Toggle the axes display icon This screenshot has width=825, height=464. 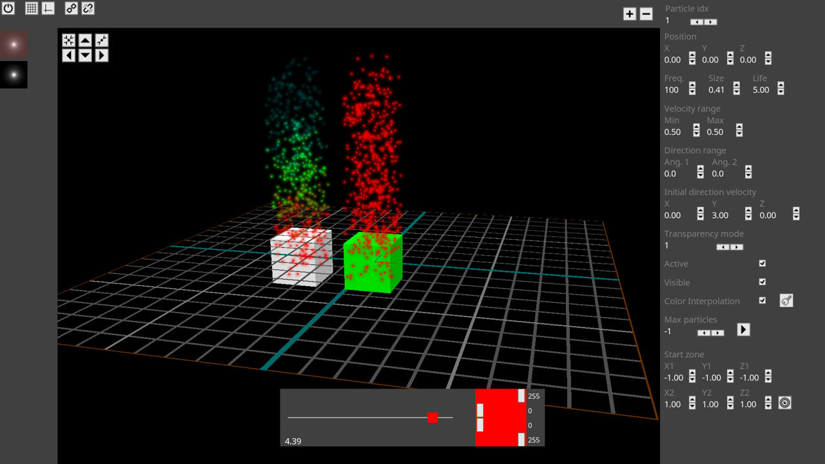pyautogui.click(x=48, y=8)
